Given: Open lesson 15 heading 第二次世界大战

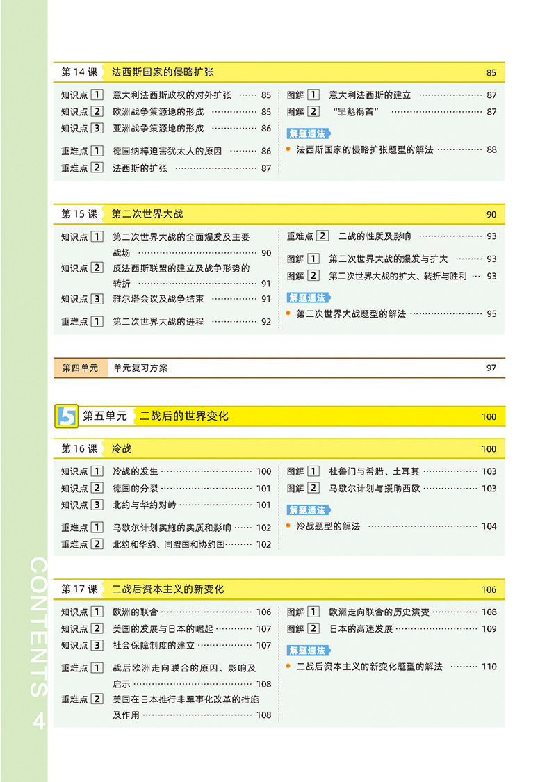Looking at the screenshot, I should 147,214.
